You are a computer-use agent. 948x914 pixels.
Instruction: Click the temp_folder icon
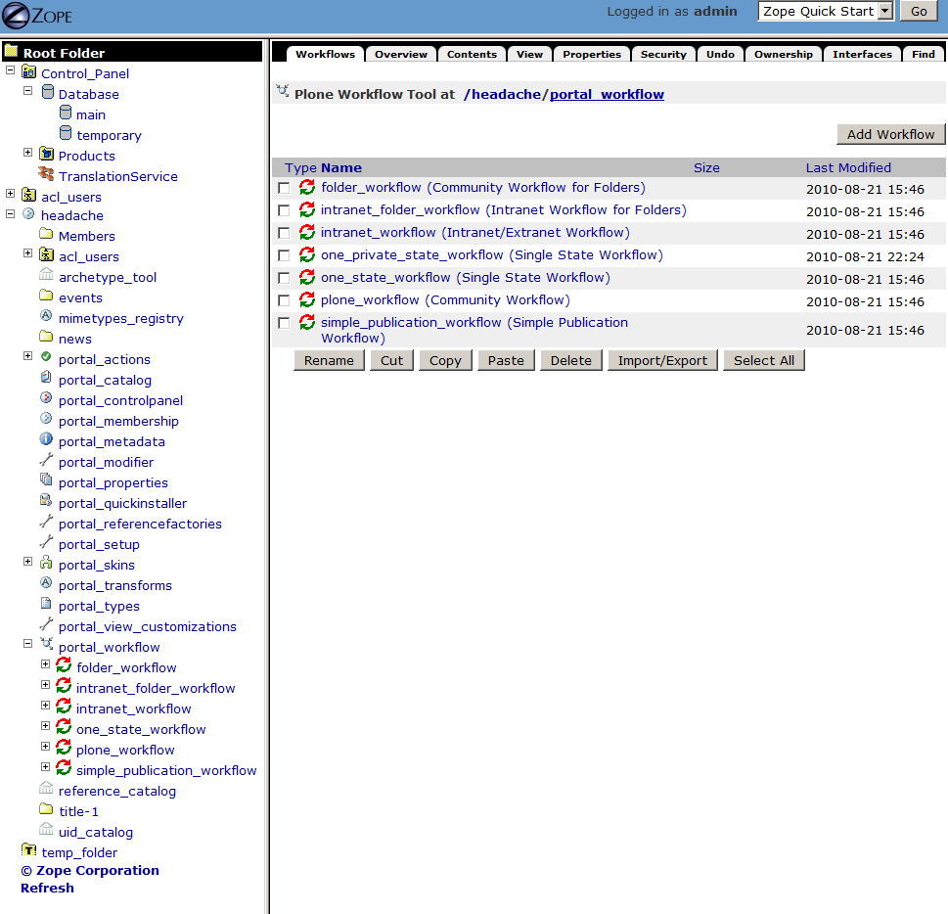pos(28,849)
